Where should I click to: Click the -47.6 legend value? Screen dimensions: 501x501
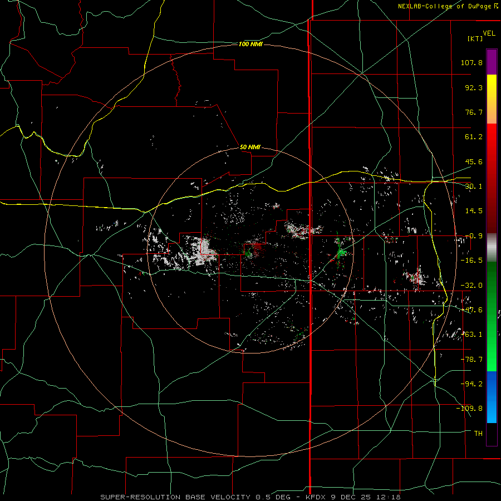tap(471, 310)
